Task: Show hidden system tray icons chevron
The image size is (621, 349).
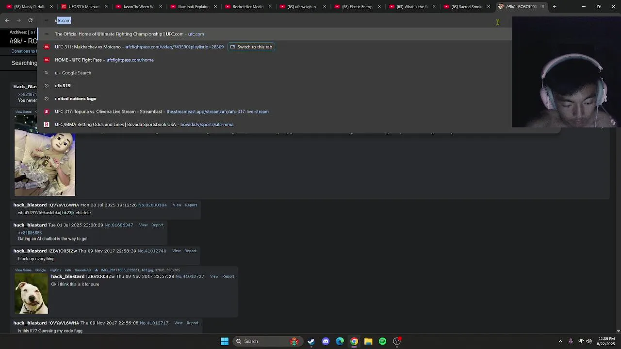Action: (x=560, y=341)
